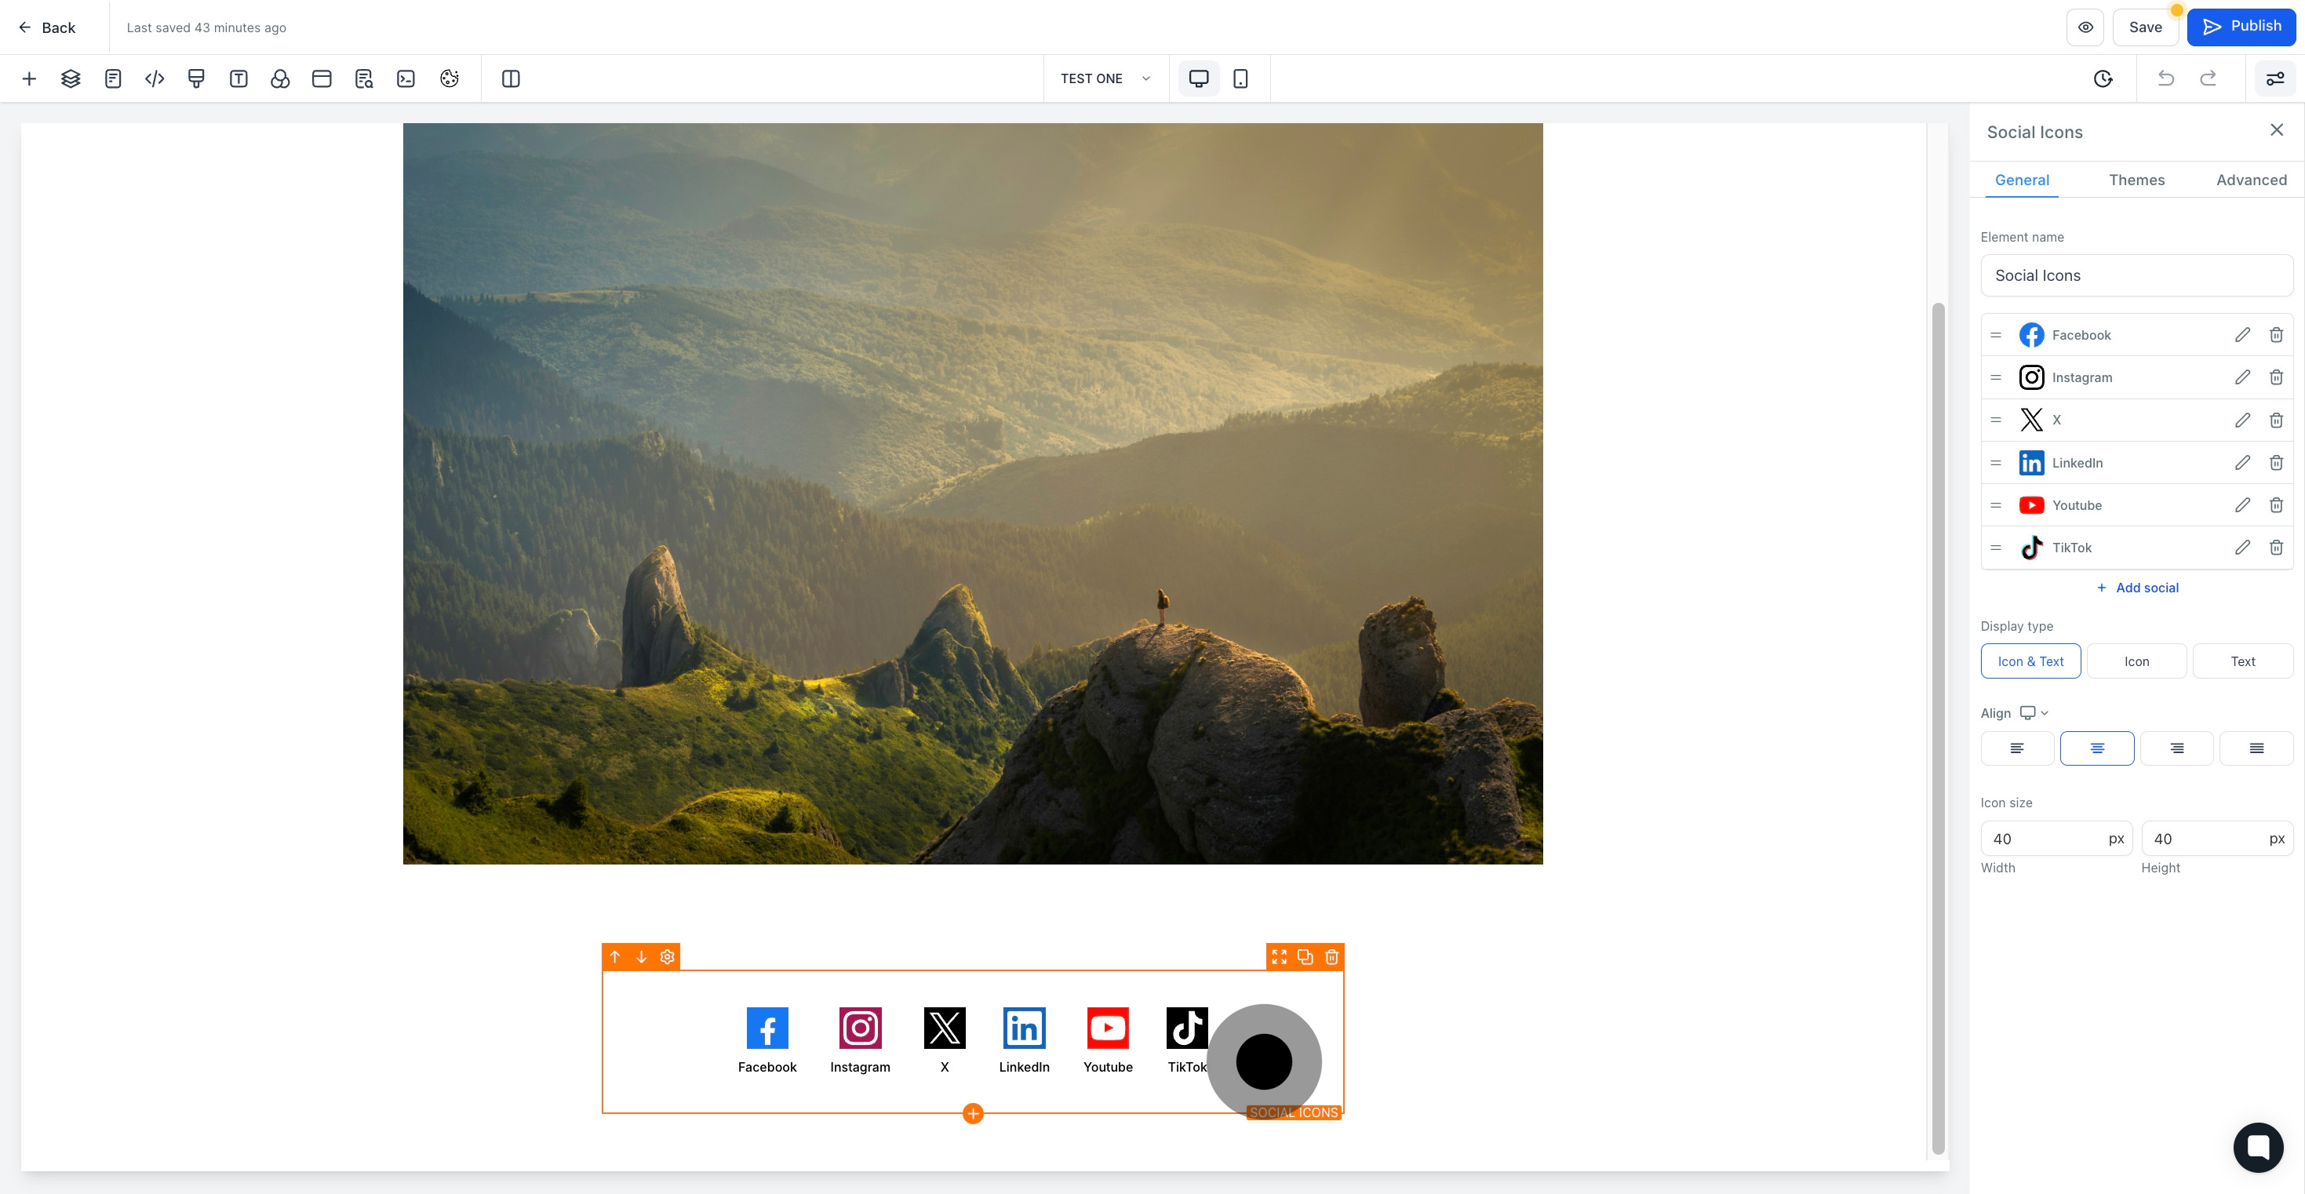The image size is (2305, 1194).
Task: Edit the X social entry
Action: click(2242, 420)
